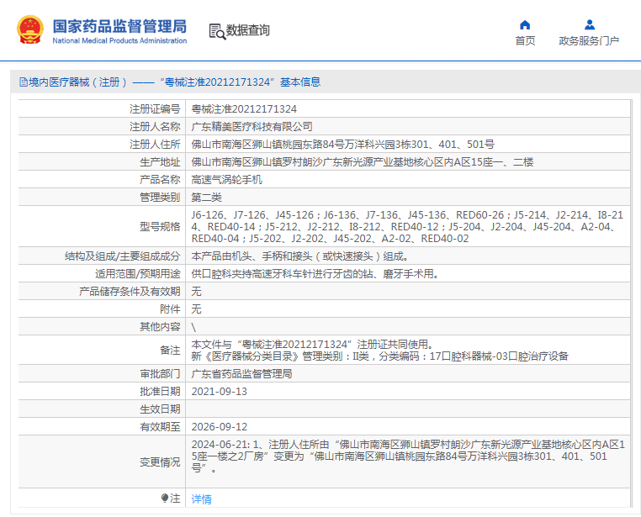Go to 首页 link
The height and width of the screenshot is (517, 641).
click(525, 41)
